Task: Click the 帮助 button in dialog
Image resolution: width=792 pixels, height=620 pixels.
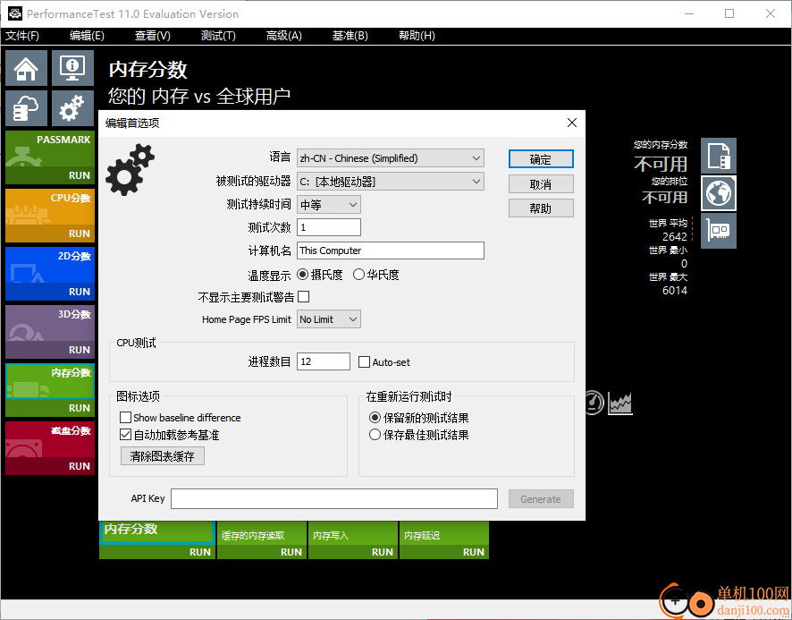Action: tap(541, 208)
